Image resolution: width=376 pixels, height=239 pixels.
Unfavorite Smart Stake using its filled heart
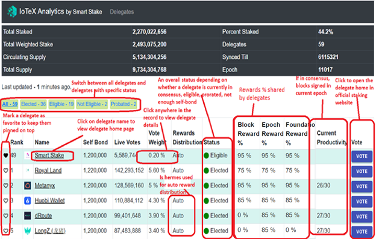pos(5,156)
